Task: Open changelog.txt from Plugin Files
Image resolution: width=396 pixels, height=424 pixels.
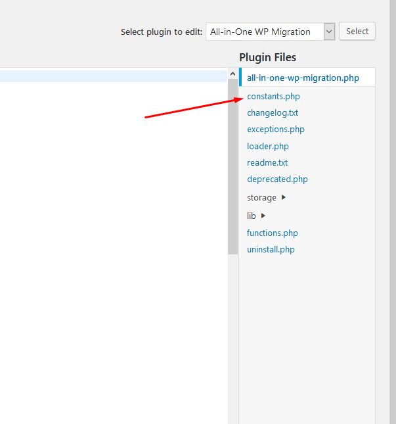Action: pos(273,113)
